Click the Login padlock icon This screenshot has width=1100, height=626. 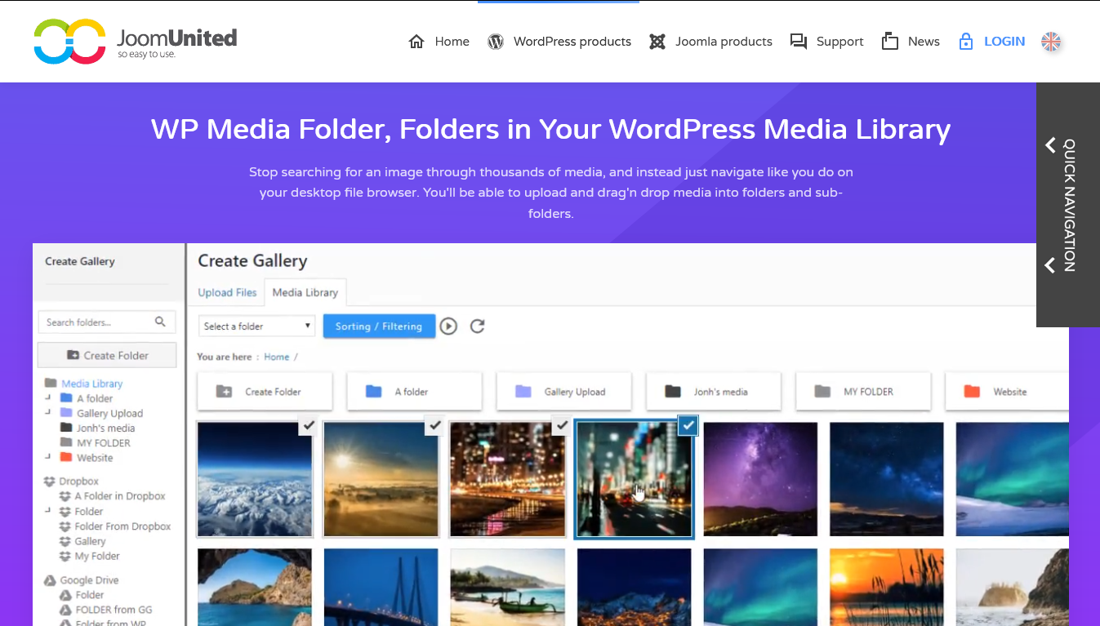[x=966, y=42]
